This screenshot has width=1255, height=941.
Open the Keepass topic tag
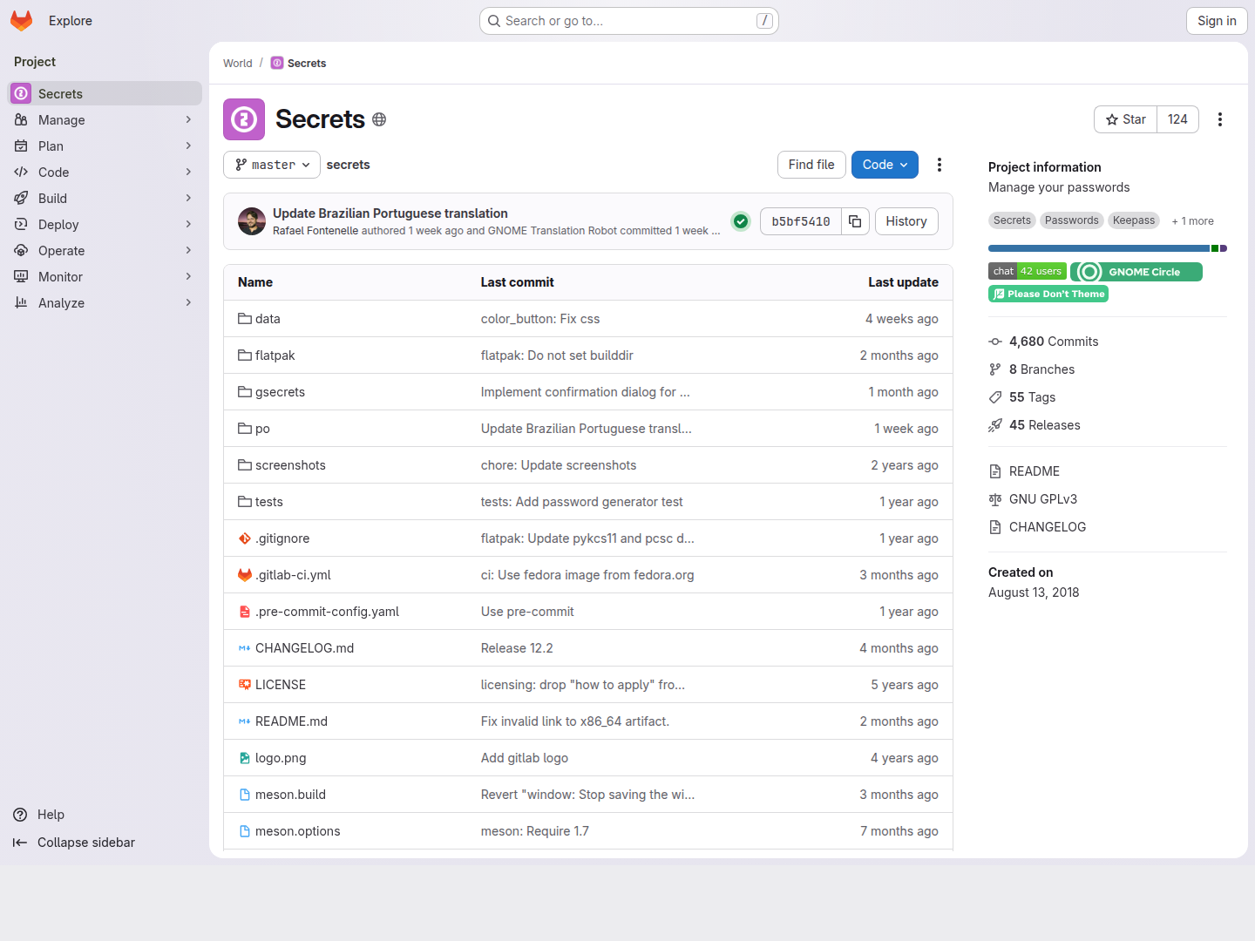(1134, 220)
